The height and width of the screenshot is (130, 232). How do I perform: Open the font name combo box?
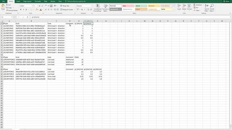coord(26,6)
